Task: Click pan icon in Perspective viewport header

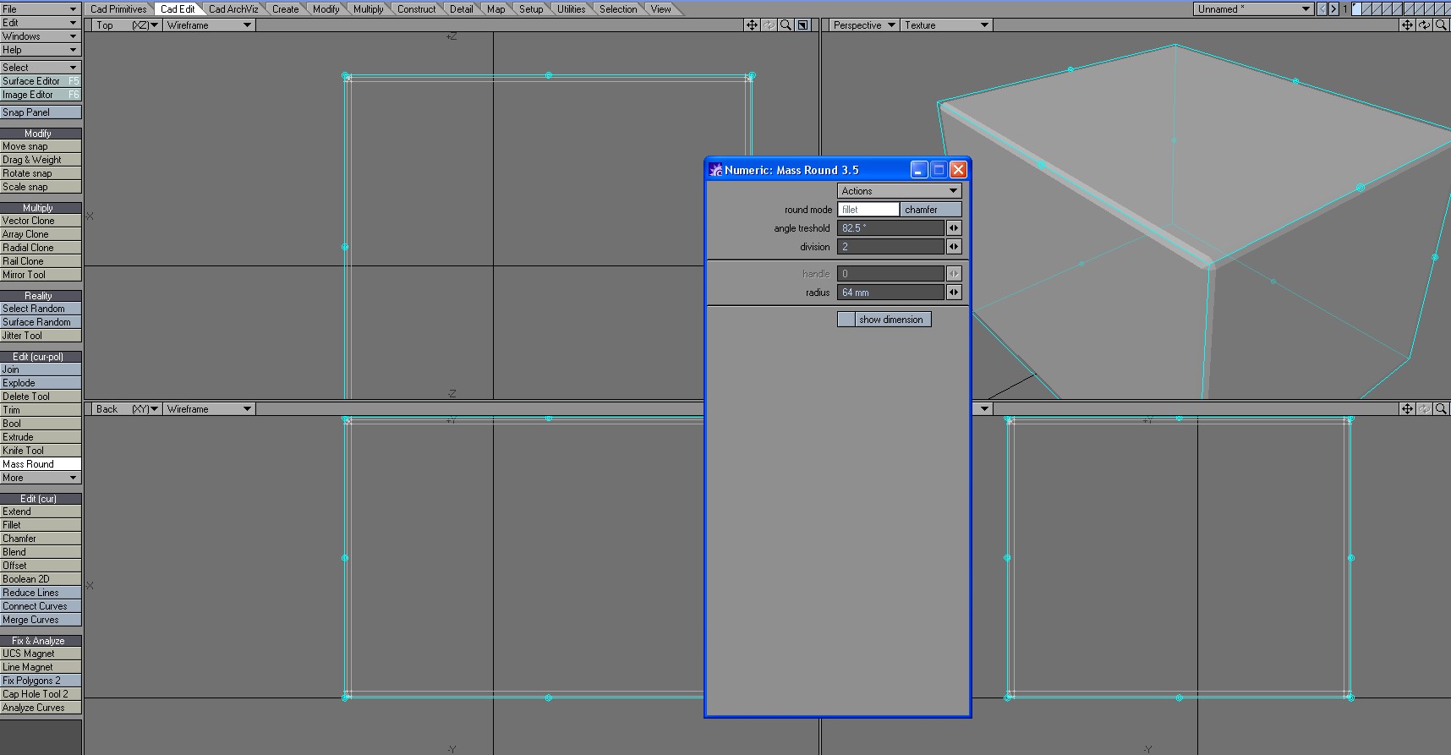Action: click(1407, 25)
